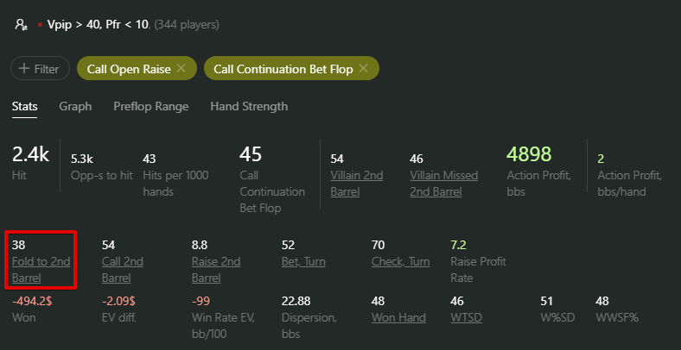Click the player group icon next to Vpip
The width and height of the screenshot is (681, 350).
point(22,24)
